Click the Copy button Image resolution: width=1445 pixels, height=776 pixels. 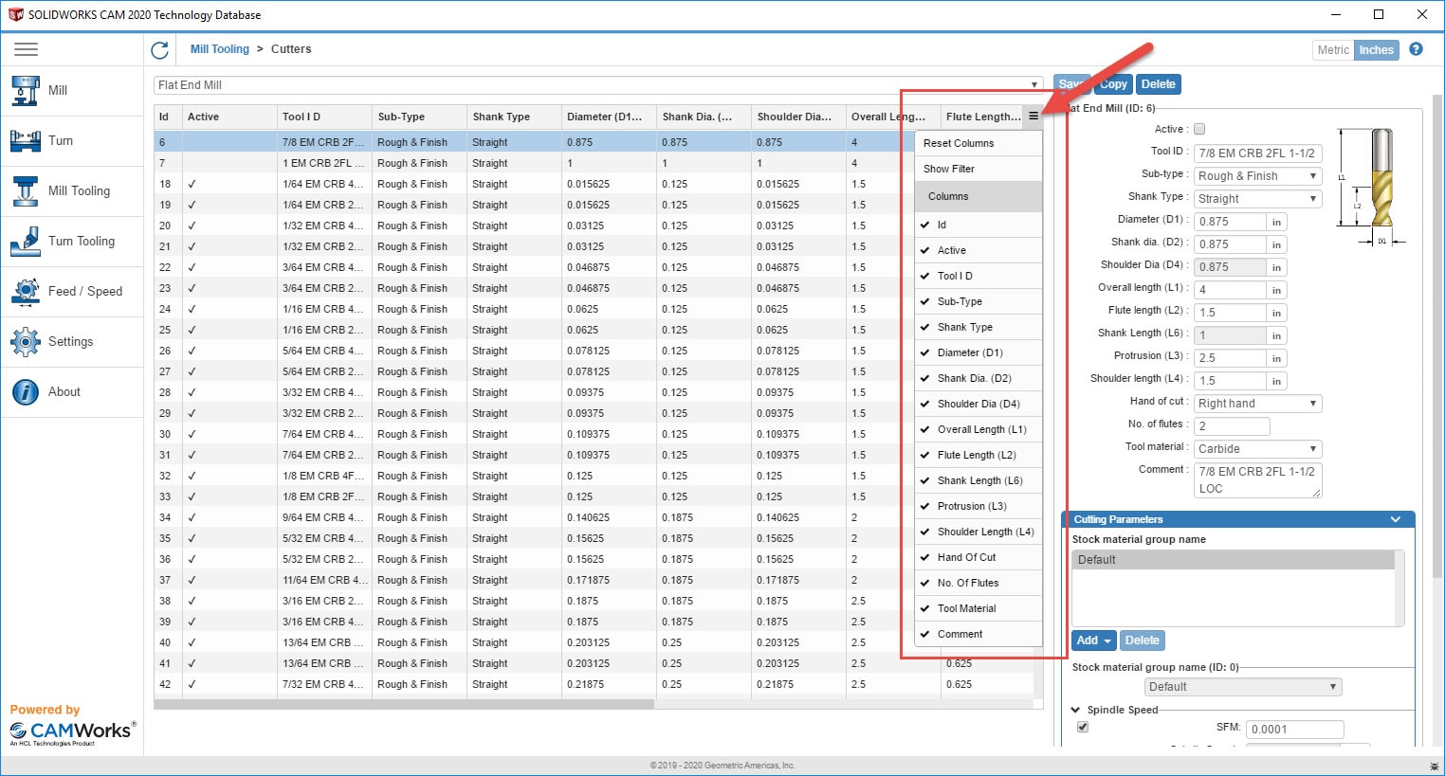1113,84
